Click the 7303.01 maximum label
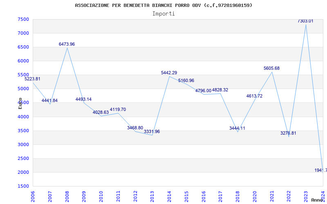Image resolution: width=327 pixels, height=204 pixels. click(x=305, y=21)
